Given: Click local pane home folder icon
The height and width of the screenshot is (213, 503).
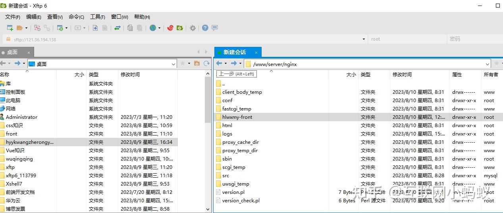Looking at the screenshot, I should tap(197, 63).
